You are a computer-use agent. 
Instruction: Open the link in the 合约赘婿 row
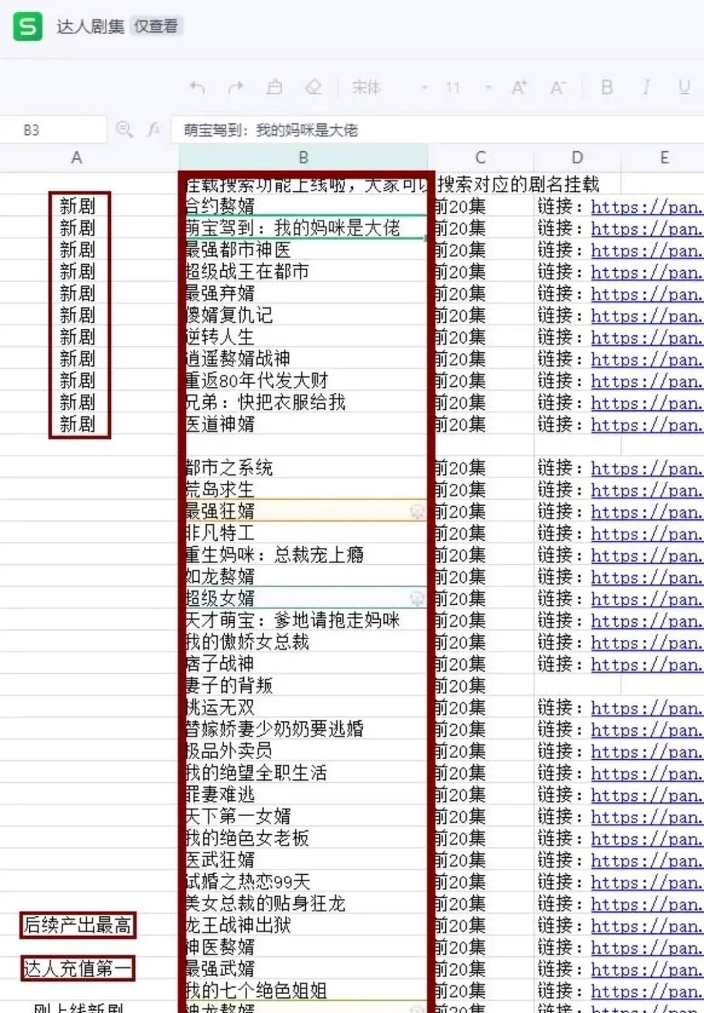pos(646,207)
